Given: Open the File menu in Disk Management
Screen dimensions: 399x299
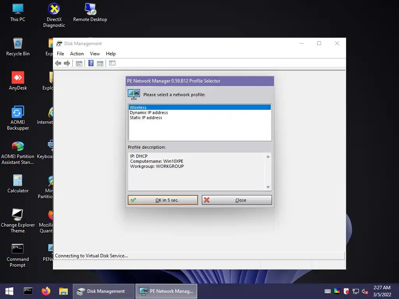Looking at the screenshot, I should (60, 54).
